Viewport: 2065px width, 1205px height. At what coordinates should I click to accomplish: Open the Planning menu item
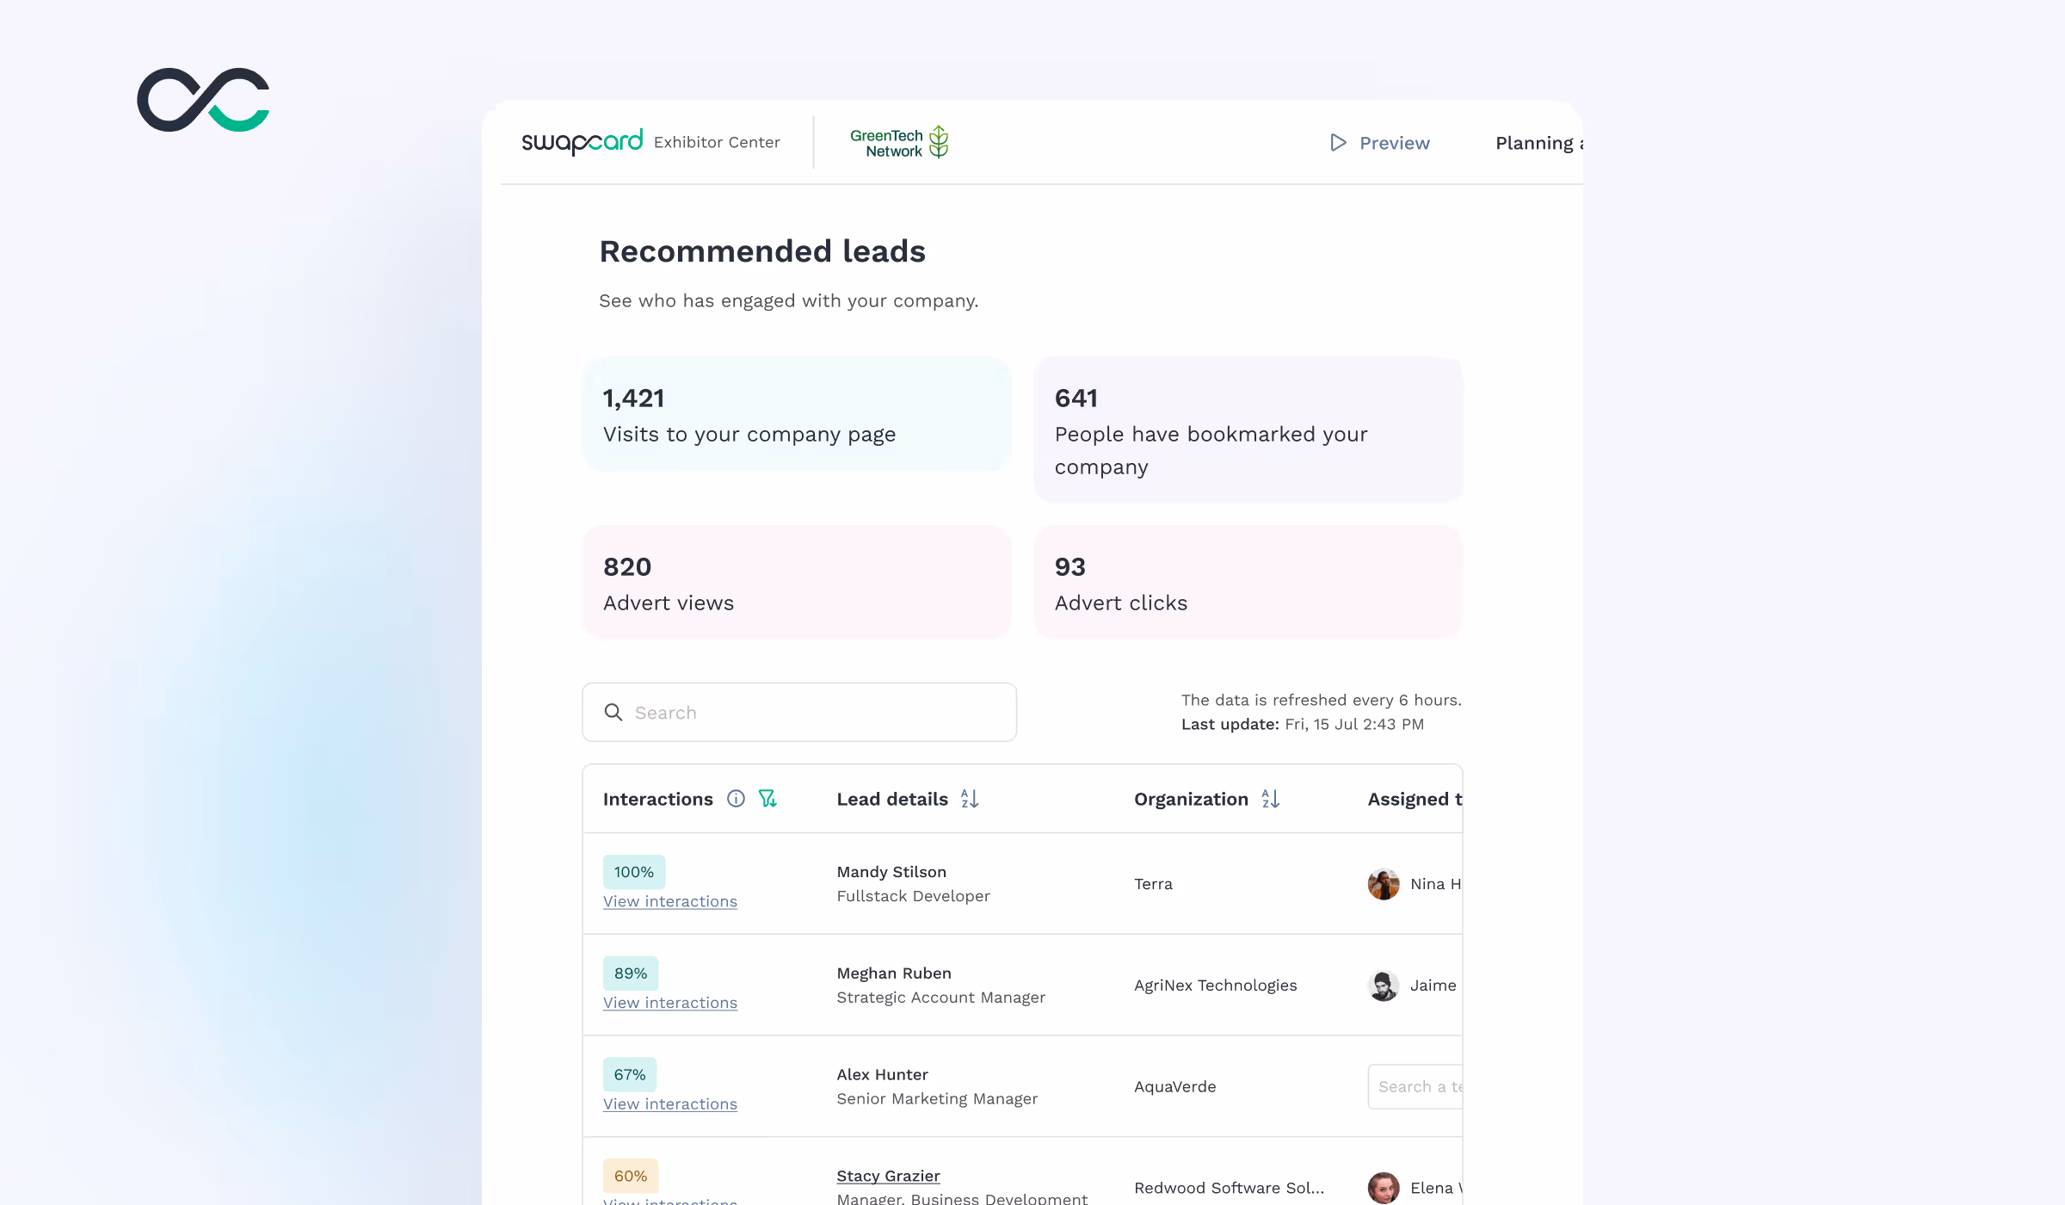click(1538, 143)
